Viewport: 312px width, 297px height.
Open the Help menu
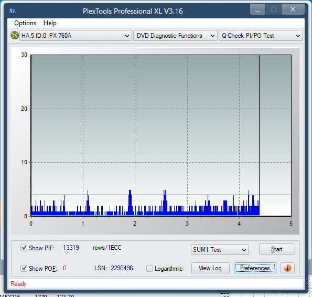[50, 23]
